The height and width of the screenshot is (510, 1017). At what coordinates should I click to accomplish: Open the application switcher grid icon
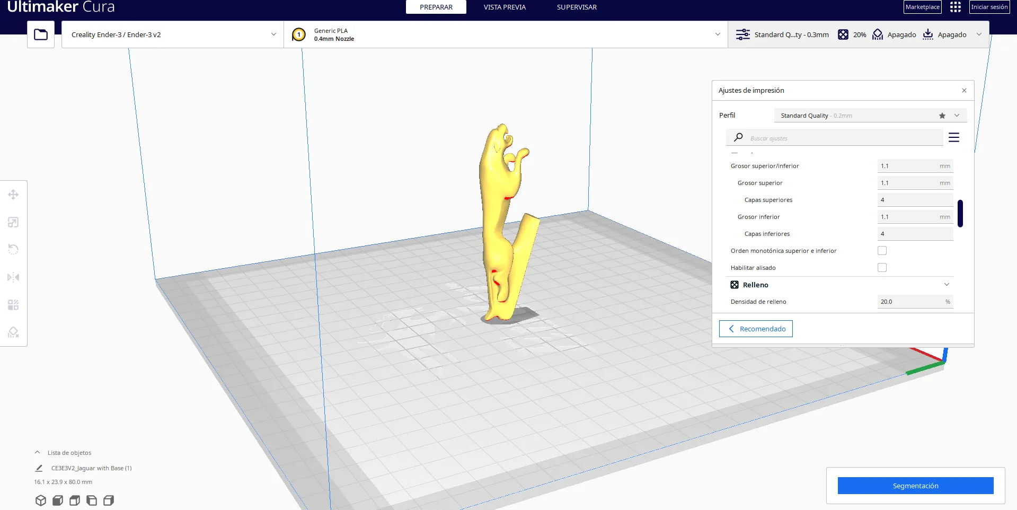(x=955, y=7)
